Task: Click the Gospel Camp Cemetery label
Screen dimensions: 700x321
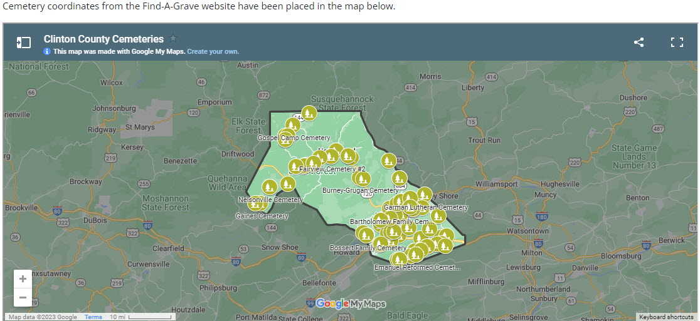Action: 294,138
